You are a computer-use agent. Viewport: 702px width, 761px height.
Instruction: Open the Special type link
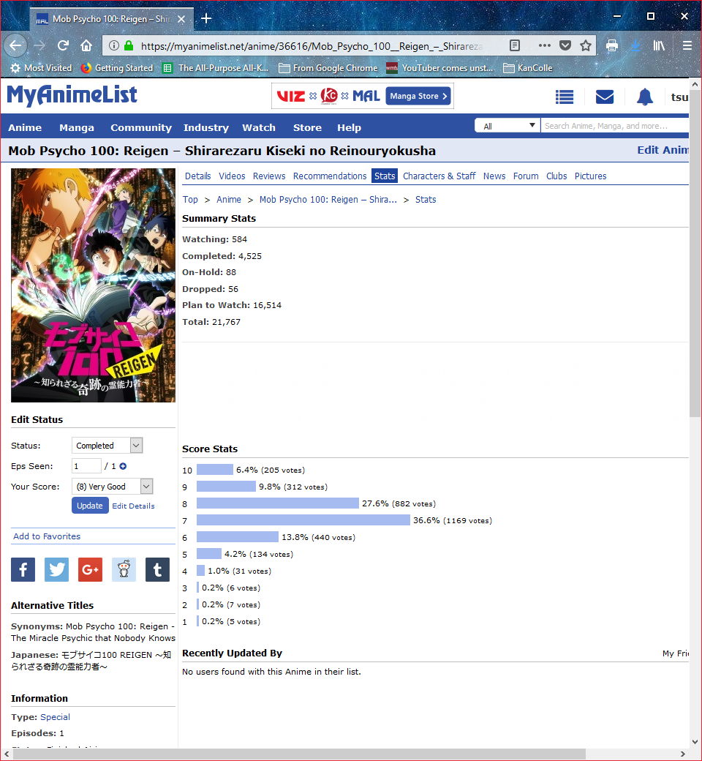(55, 717)
